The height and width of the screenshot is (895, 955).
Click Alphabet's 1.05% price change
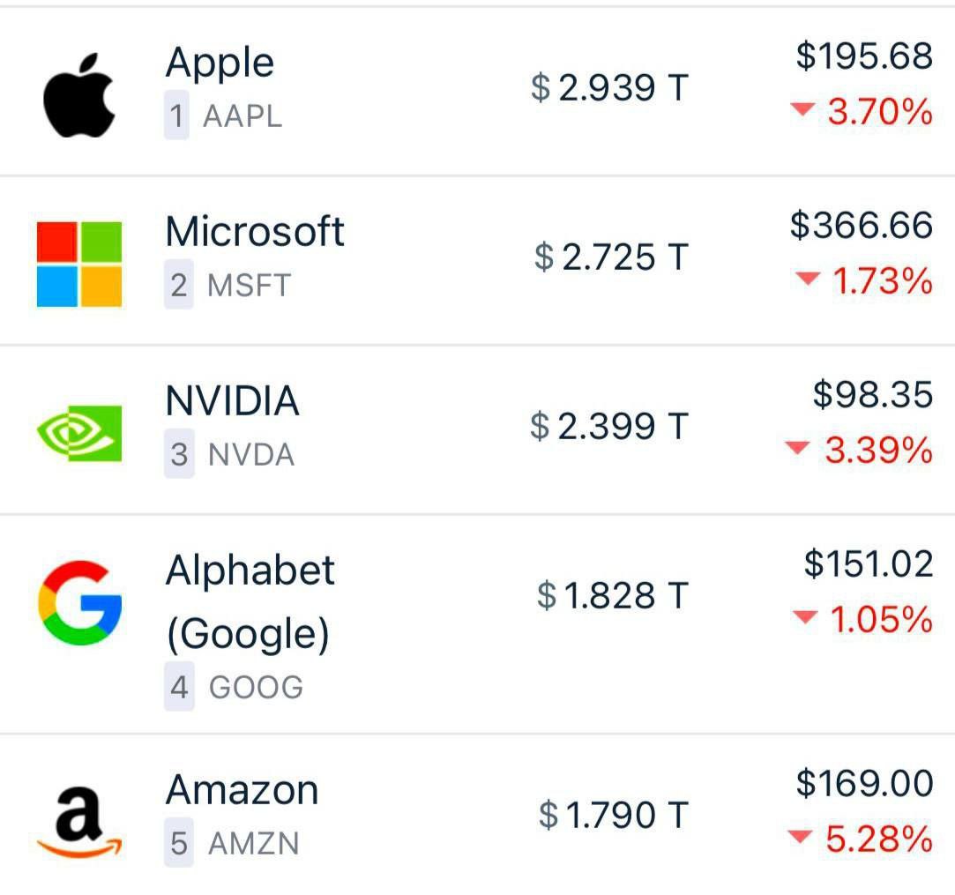[x=880, y=619]
